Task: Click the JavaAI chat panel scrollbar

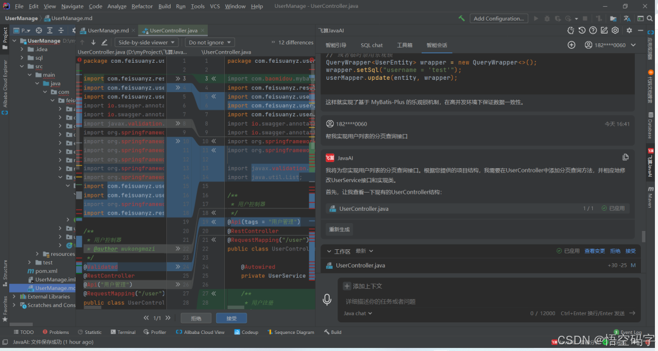Action: 643,235
